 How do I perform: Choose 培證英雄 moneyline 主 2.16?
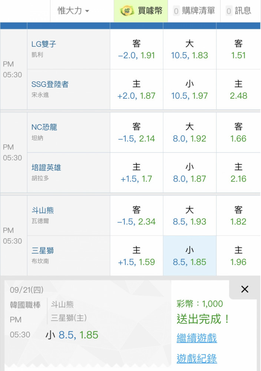238,173
